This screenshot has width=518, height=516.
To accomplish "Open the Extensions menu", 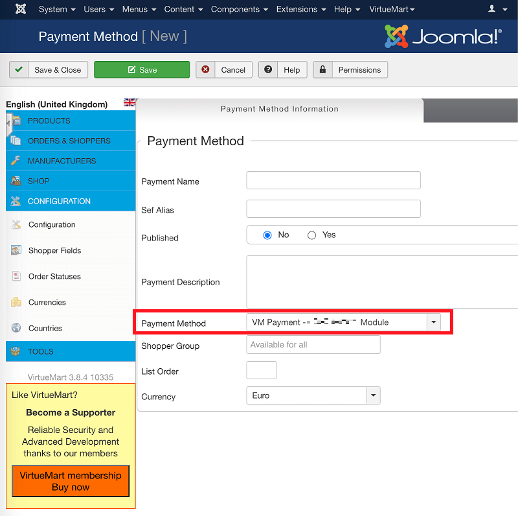I will coord(297,9).
